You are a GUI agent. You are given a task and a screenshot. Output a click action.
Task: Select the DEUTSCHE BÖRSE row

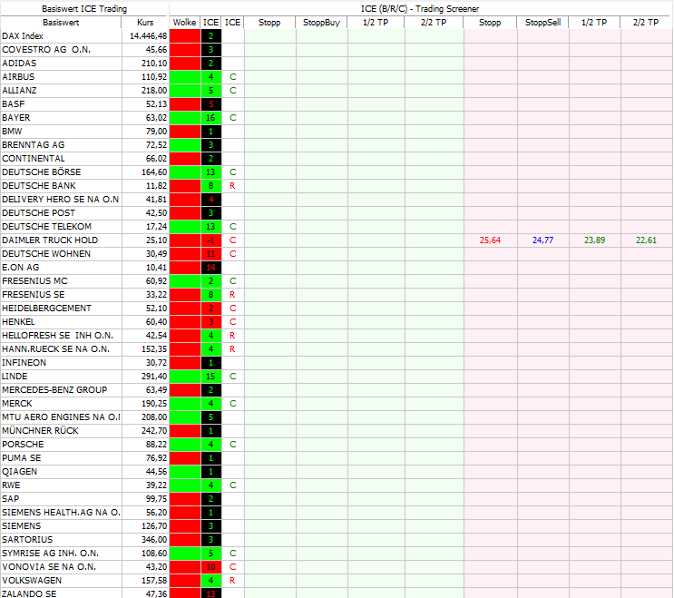(x=41, y=172)
